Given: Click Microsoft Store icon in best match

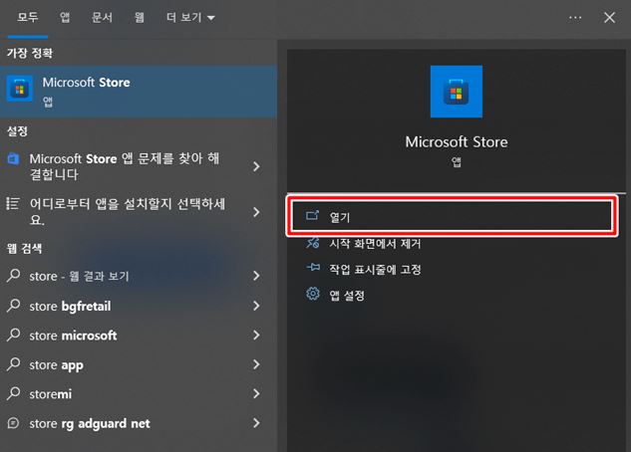Looking at the screenshot, I should 19,89.
